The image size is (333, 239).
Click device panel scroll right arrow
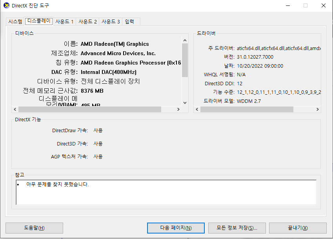178,110
